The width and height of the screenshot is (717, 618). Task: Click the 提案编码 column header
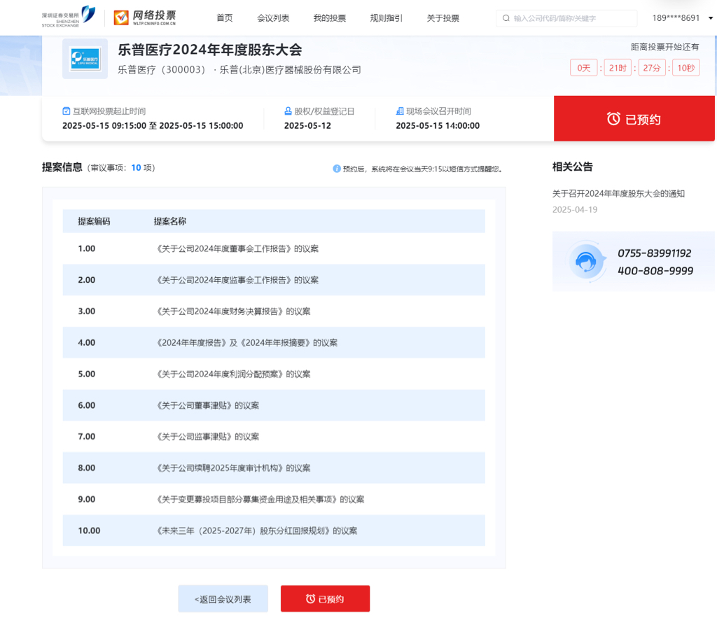tap(94, 221)
